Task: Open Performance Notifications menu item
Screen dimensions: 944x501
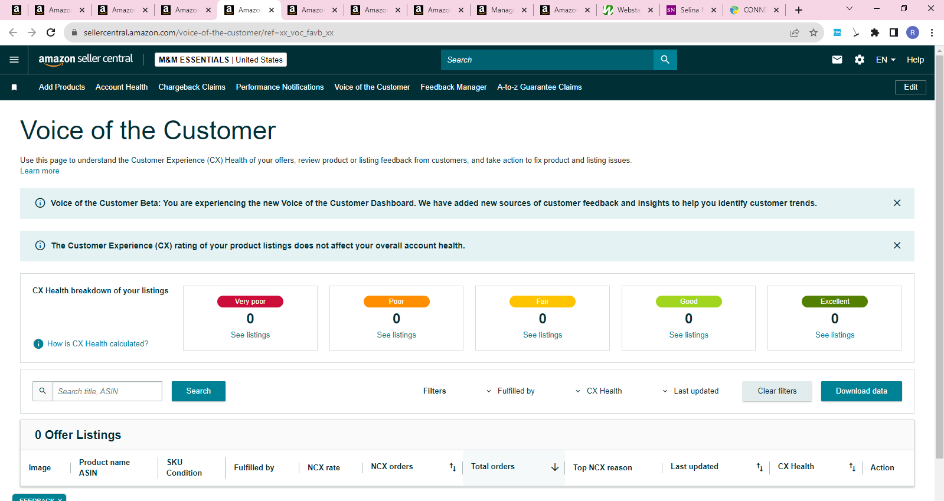Action: (x=280, y=87)
